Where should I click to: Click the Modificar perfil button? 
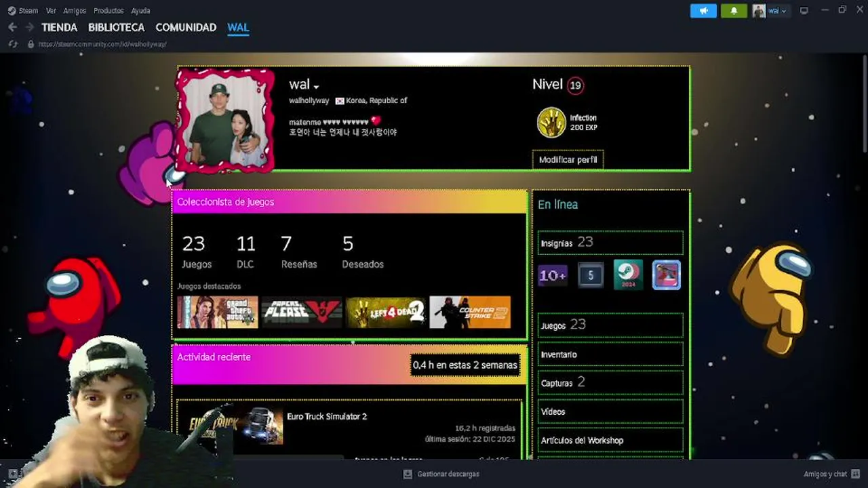pos(568,160)
